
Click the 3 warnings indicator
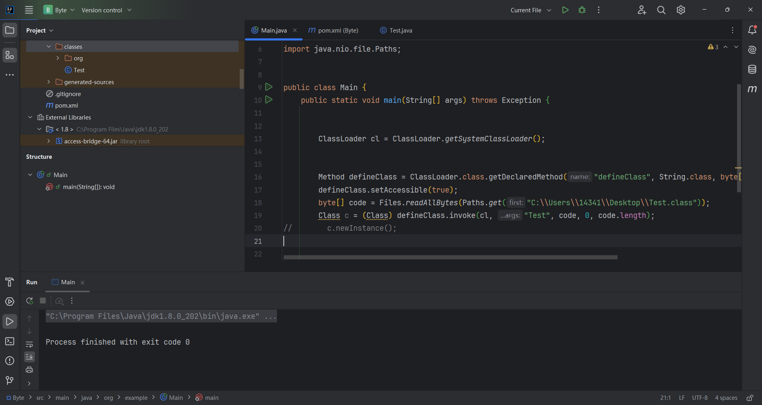(713, 47)
